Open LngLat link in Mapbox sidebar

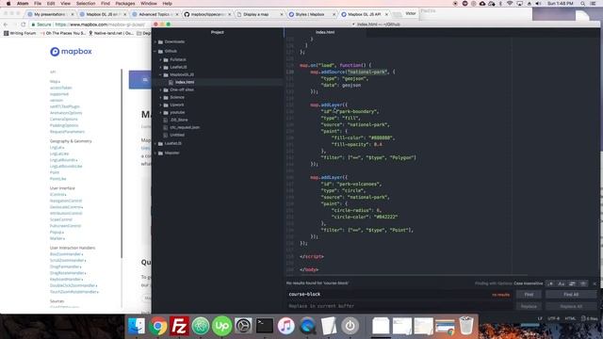[57, 147]
